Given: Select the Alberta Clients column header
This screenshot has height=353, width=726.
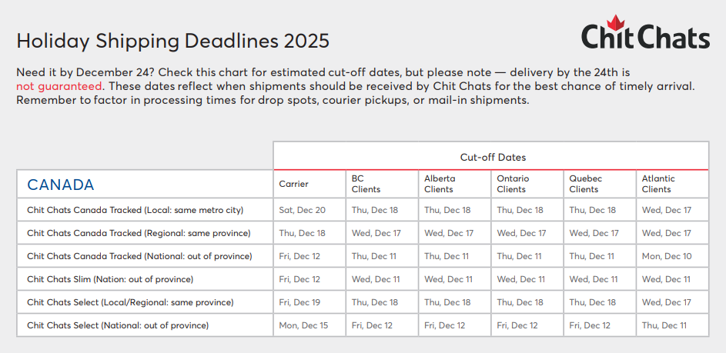Looking at the screenshot, I should [439, 184].
